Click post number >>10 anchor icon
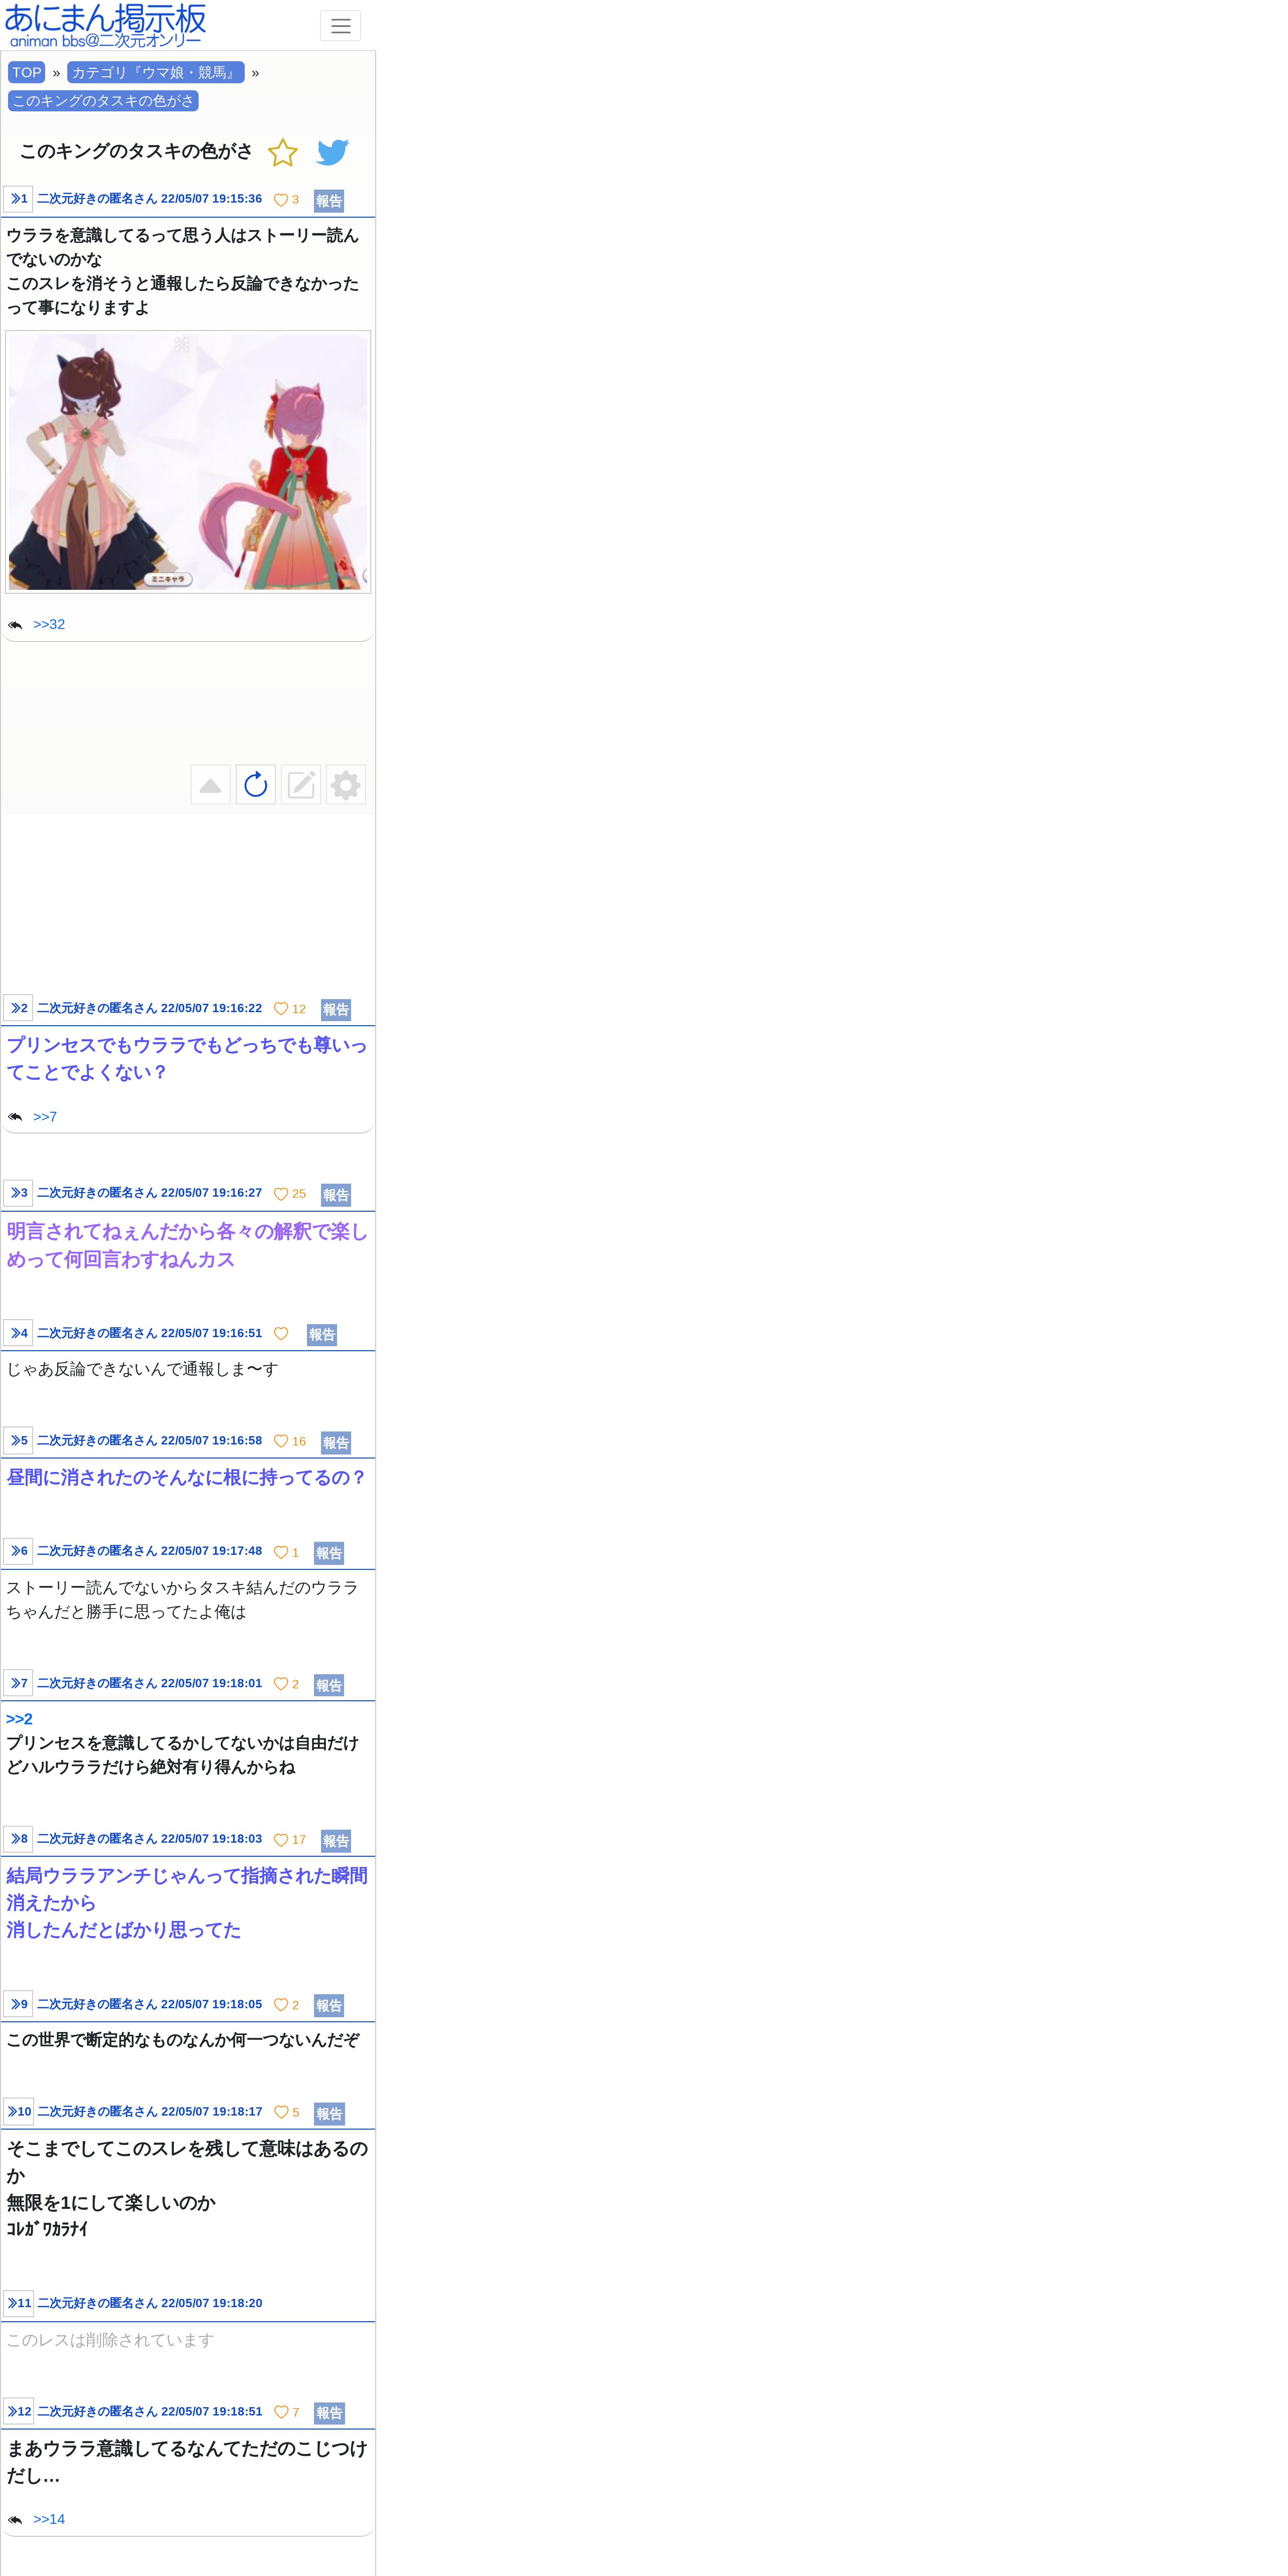Viewport: 1288px width, 2576px height. [x=19, y=2111]
